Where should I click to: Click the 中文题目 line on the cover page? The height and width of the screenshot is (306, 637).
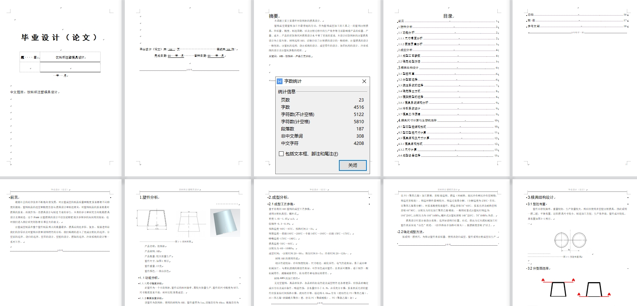pos(34,92)
